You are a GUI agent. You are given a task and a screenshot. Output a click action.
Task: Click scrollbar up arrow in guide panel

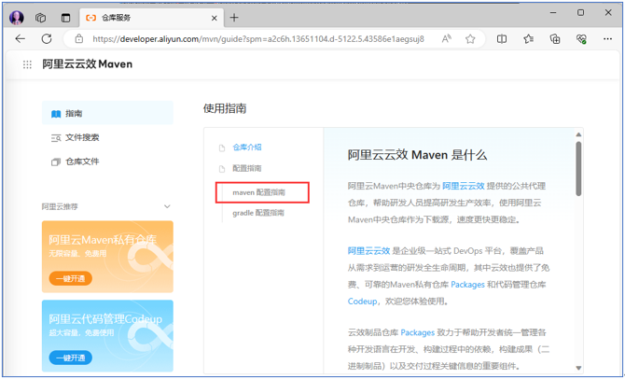578,134
